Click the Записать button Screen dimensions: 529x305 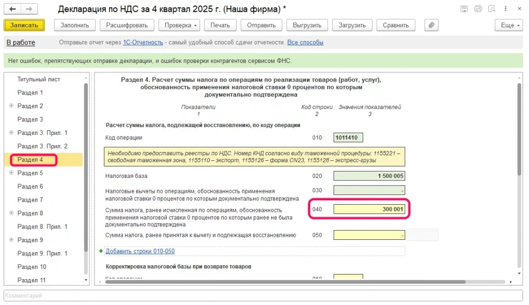tap(24, 25)
